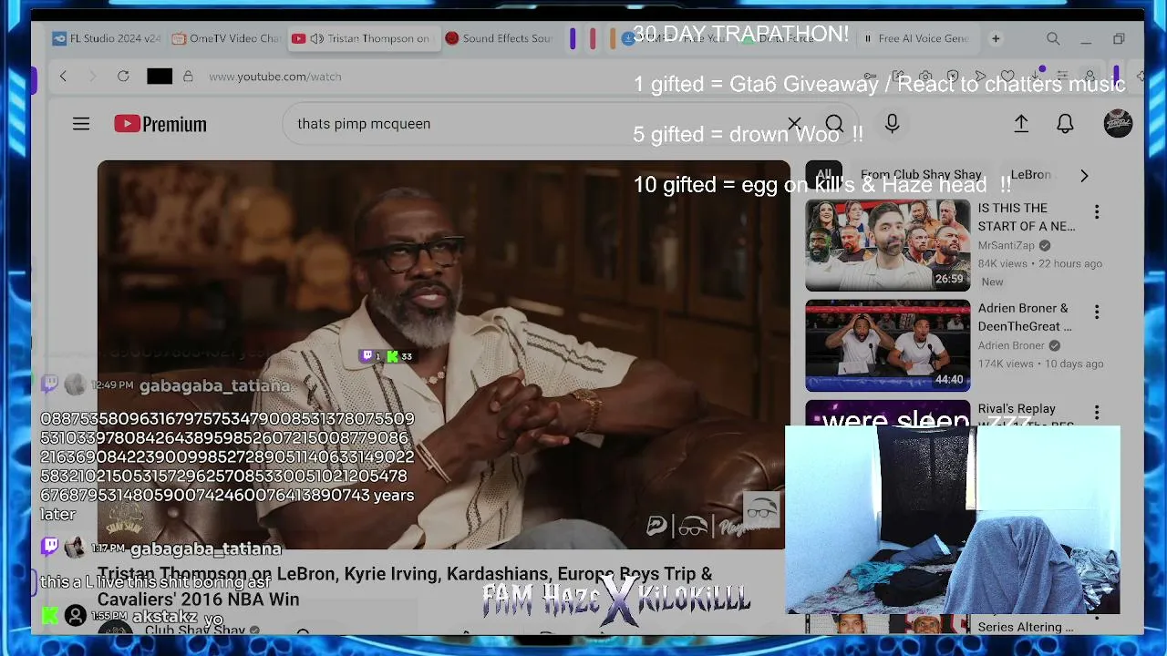Reload the YouTube page

(123, 77)
